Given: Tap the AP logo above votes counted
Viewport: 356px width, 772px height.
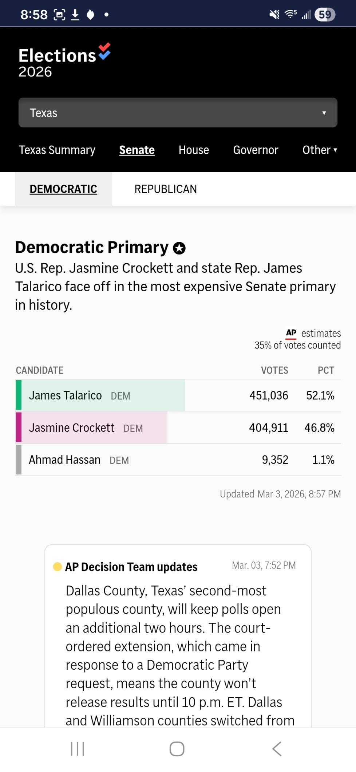Looking at the screenshot, I should tap(291, 333).
